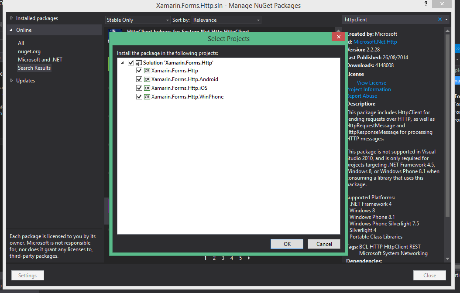This screenshot has width=460, height=293.
Task: Click the next page arrow
Action: pyautogui.click(x=249, y=258)
